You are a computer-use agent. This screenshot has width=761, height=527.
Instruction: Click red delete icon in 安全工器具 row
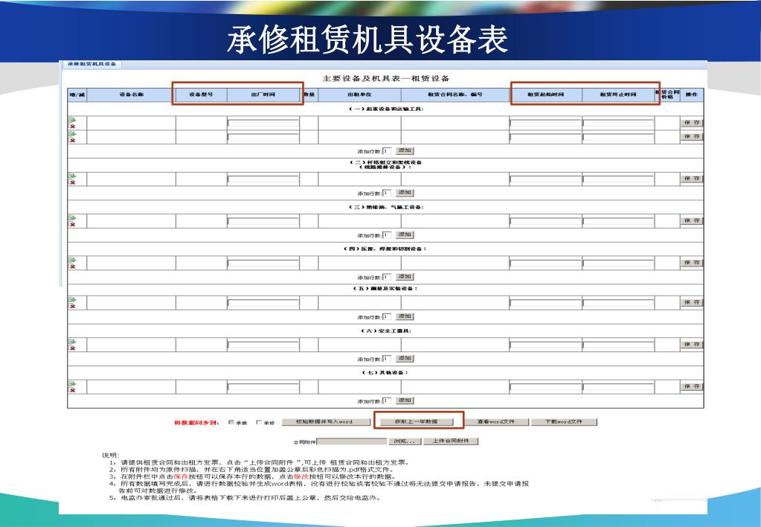pos(73,348)
